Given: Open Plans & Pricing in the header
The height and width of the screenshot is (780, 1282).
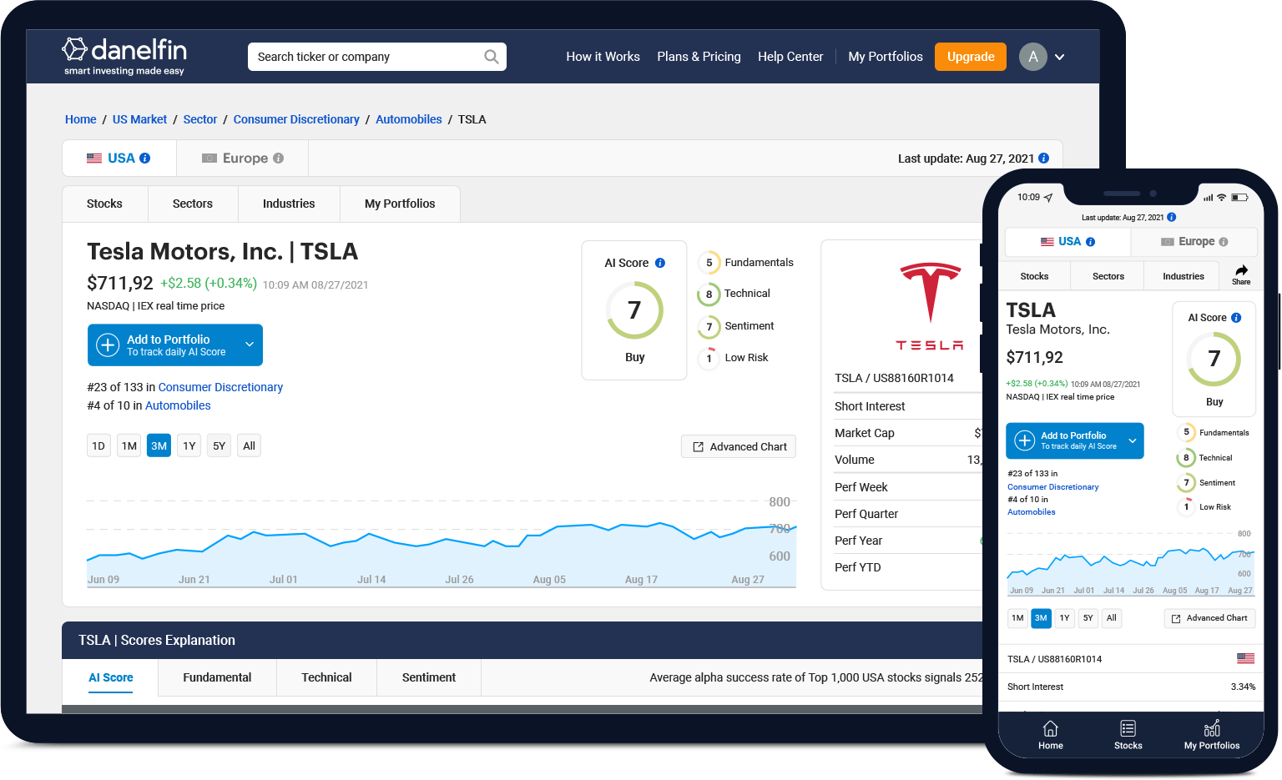Looking at the screenshot, I should [699, 57].
